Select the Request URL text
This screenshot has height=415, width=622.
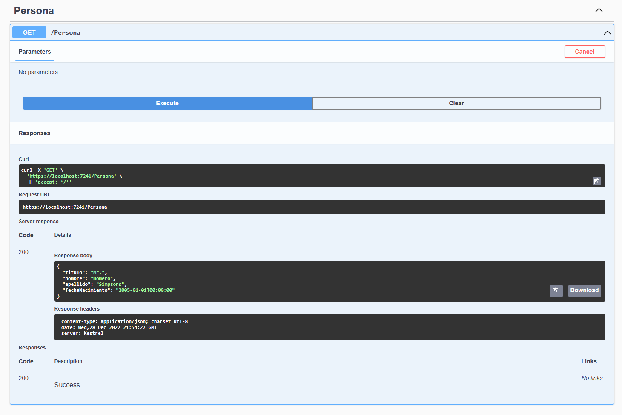[x=65, y=207]
